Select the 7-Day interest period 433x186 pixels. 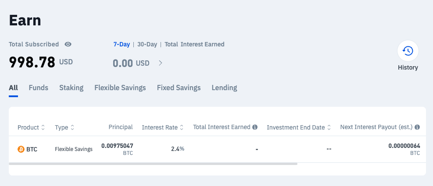coord(122,44)
